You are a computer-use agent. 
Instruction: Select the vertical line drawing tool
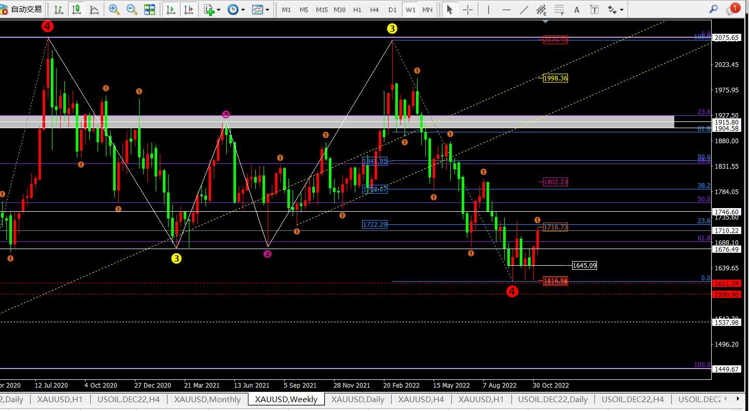[488, 9]
